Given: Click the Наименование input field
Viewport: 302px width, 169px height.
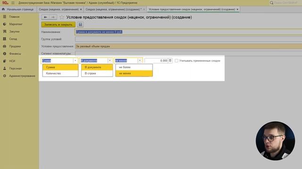Looking at the screenshot, I should [x=188, y=32].
